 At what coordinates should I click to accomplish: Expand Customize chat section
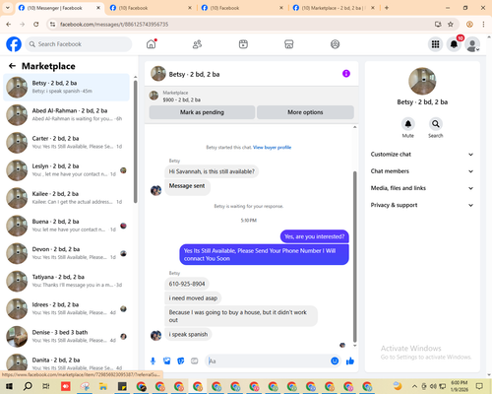tap(422, 155)
